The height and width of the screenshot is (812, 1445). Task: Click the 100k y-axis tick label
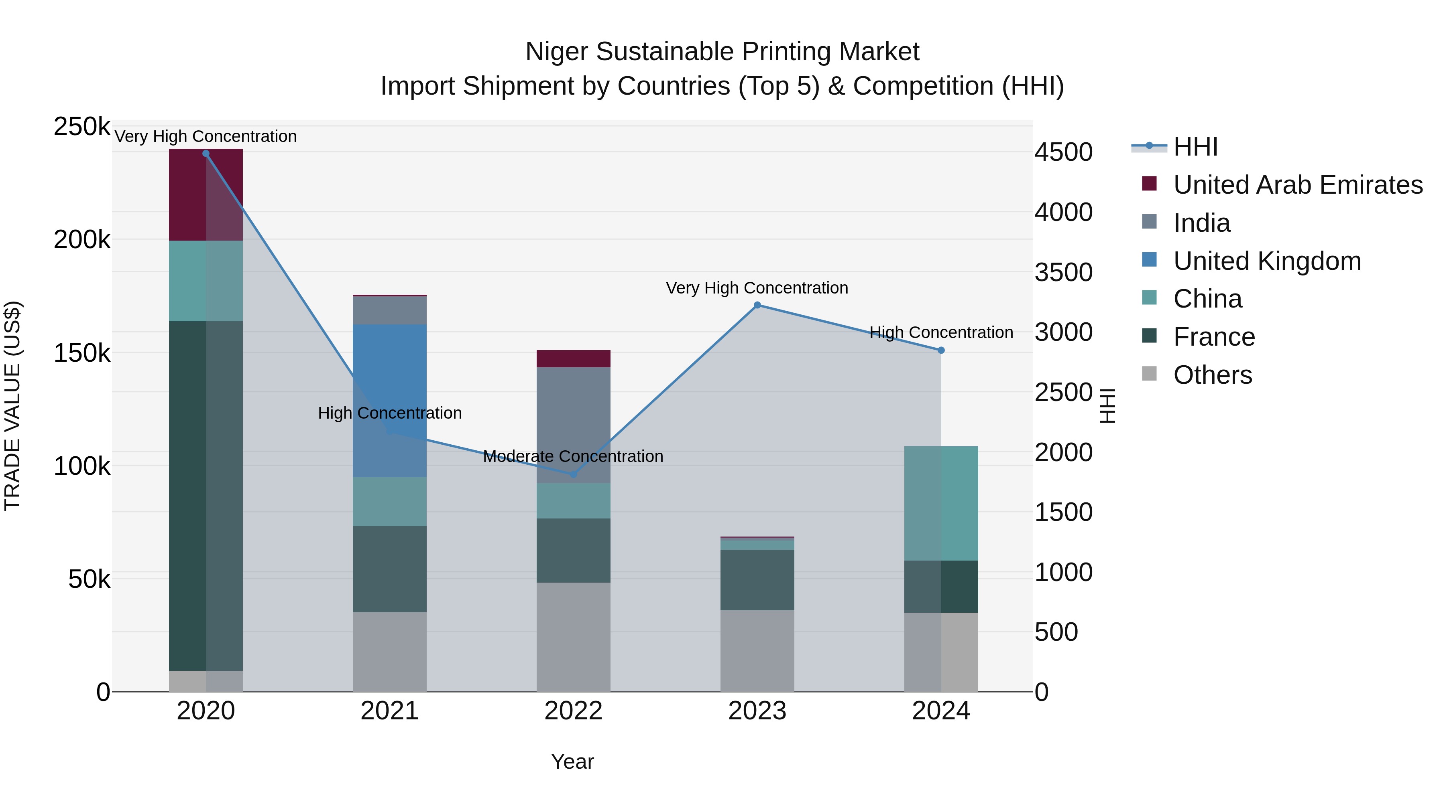tap(82, 466)
